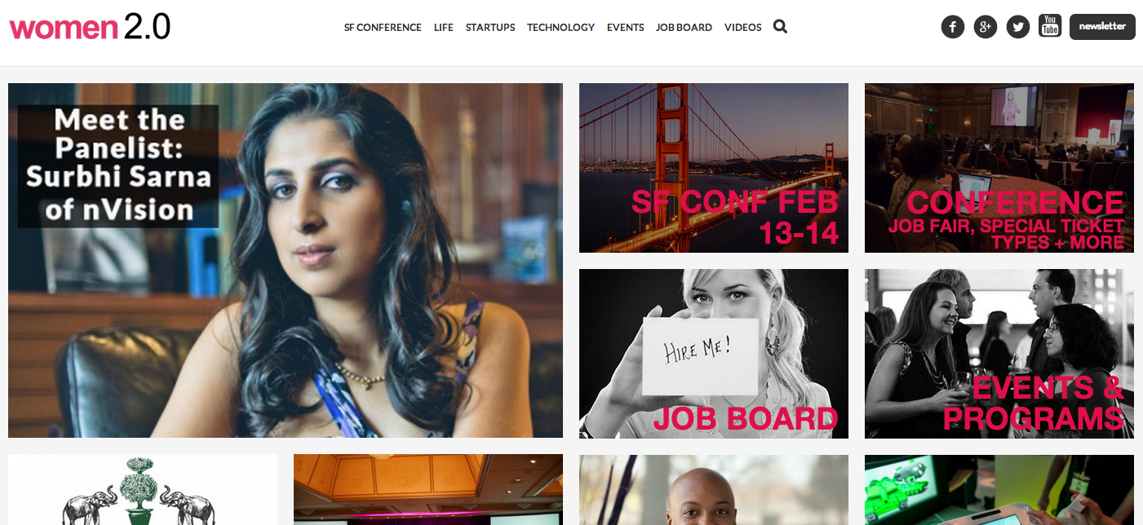Visit the Events navigation link
This screenshot has width=1143, height=525.
626,28
